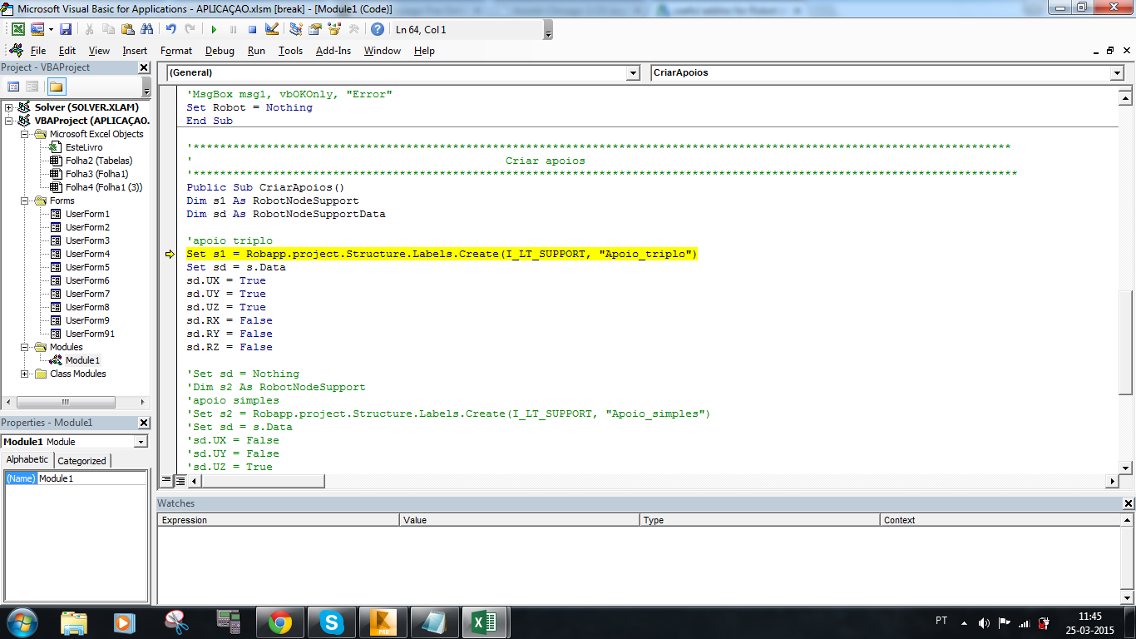Click the Cut scissors icon
1136x639 pixels.
click(90, 29)
